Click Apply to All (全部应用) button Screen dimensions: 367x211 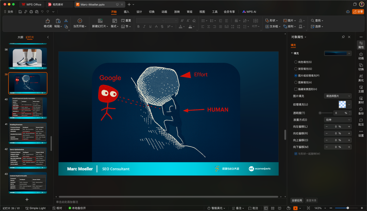point(297,200)
